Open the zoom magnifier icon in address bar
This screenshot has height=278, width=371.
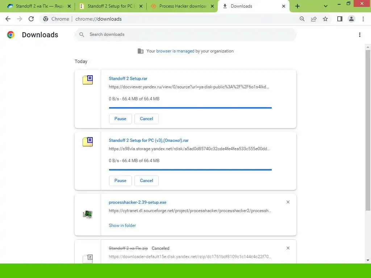point(302,19)
